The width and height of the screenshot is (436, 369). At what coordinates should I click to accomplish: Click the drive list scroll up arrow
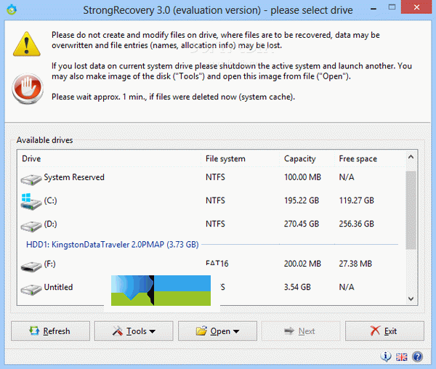tap(411, 157)
